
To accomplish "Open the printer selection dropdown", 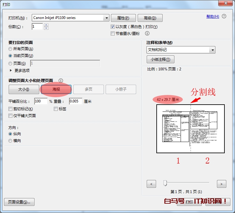I will 71,18.
